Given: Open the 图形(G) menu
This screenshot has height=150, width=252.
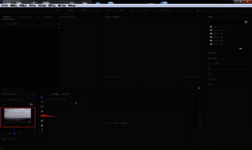Looking at the screenshot, I should tap(52, 6).
